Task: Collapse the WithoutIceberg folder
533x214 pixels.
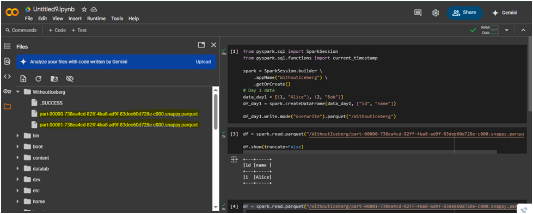Action: (x=17, y=92)
